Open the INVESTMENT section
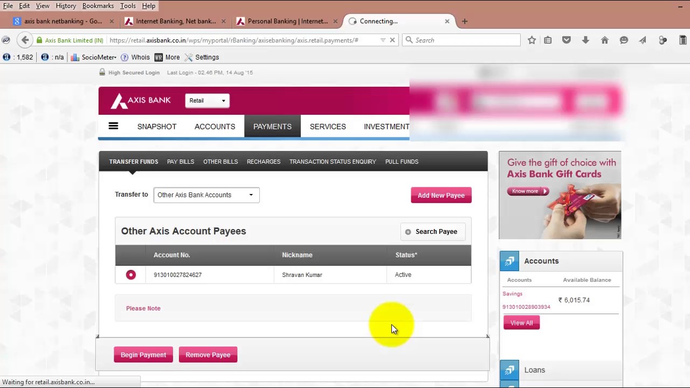 point(387,127)
